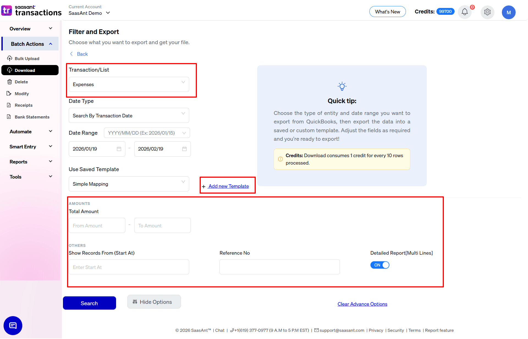This screenshot has height=339, width=528.
Task: Open the Bank Statements menu item
Action: click(x=32, y=117)
